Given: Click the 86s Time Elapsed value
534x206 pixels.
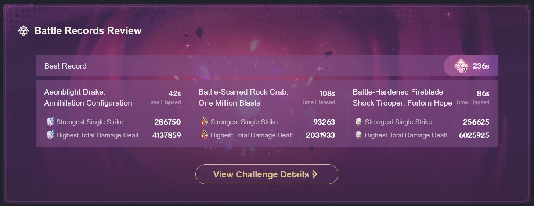Looking at the screenshot, I should tap(483, 93).
